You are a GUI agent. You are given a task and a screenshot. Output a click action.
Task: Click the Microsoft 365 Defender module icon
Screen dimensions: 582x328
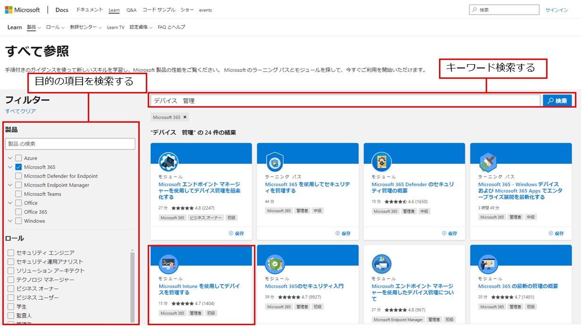381,162
